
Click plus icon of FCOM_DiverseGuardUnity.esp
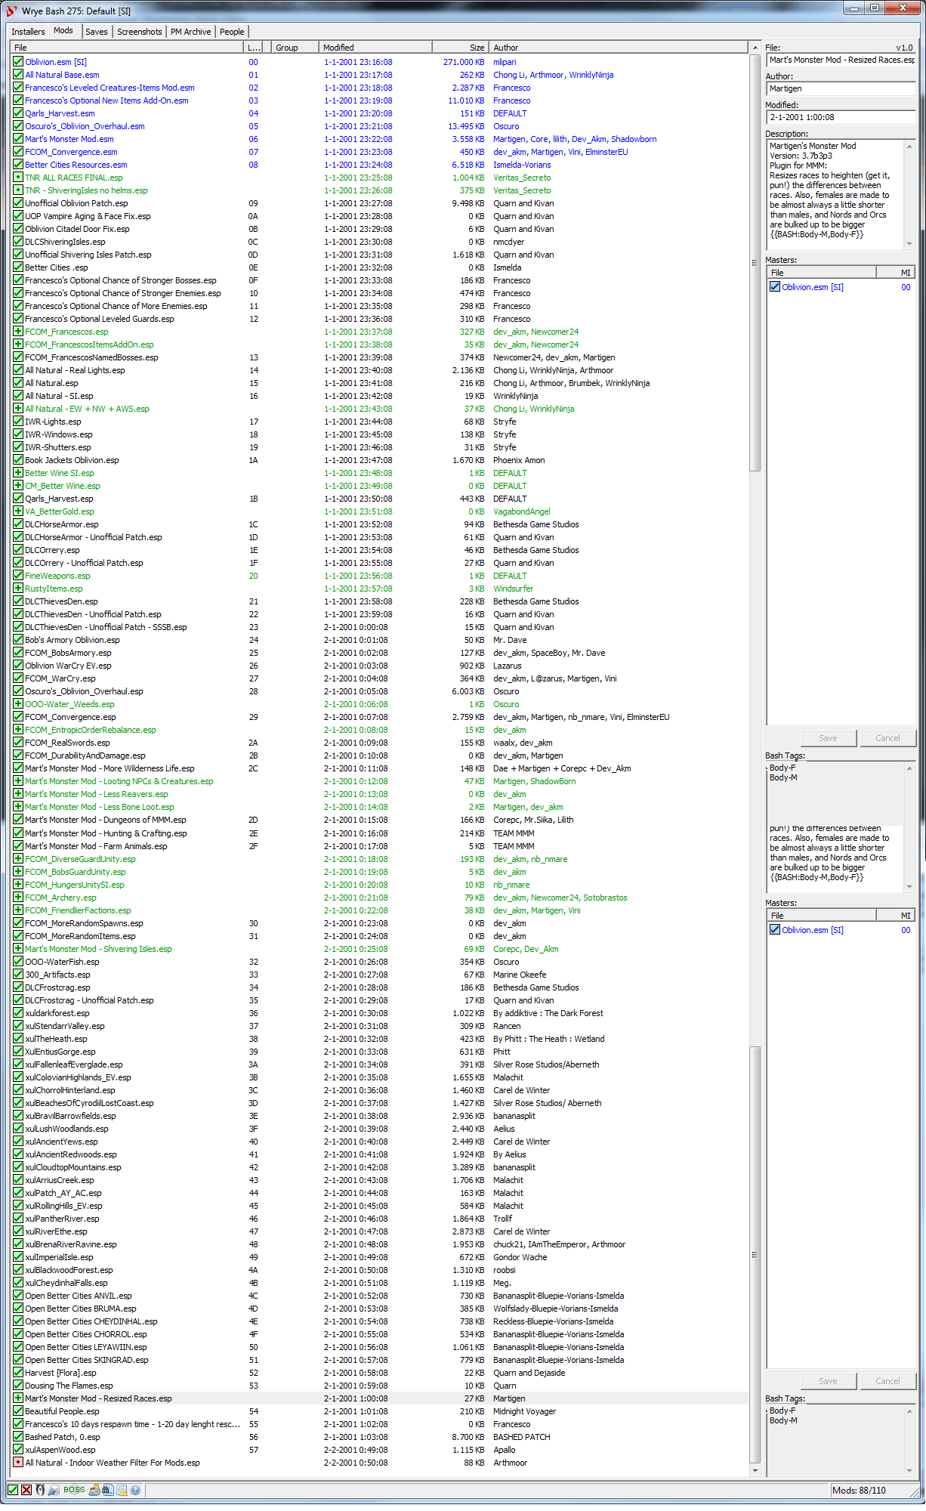tap(18, 859)
